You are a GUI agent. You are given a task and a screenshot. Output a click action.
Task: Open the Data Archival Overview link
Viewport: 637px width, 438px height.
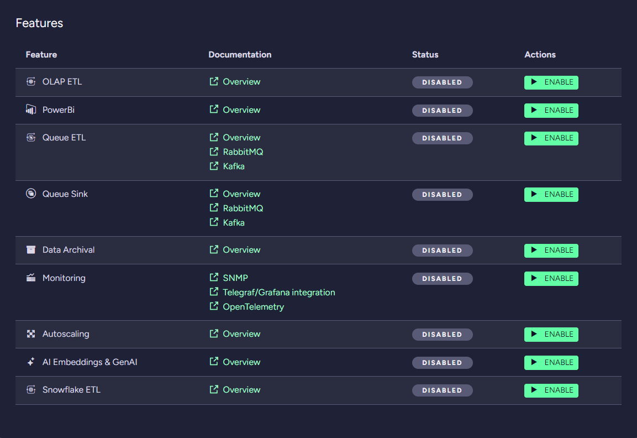click(x=241, y=250)
